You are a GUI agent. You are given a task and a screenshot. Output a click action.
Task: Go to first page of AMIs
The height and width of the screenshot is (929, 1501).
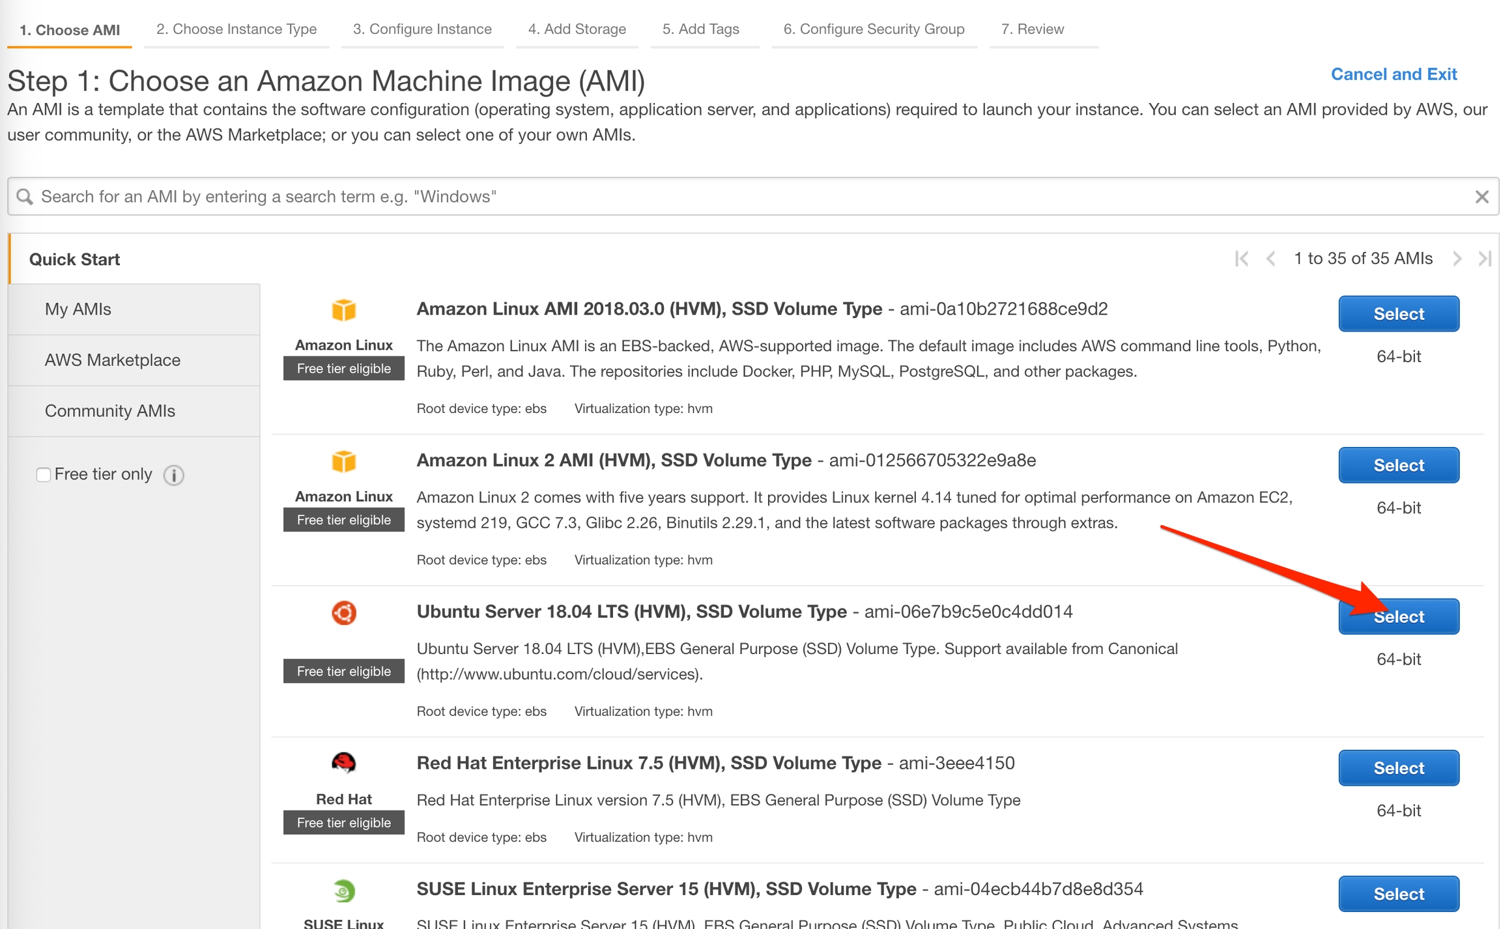1242,259
